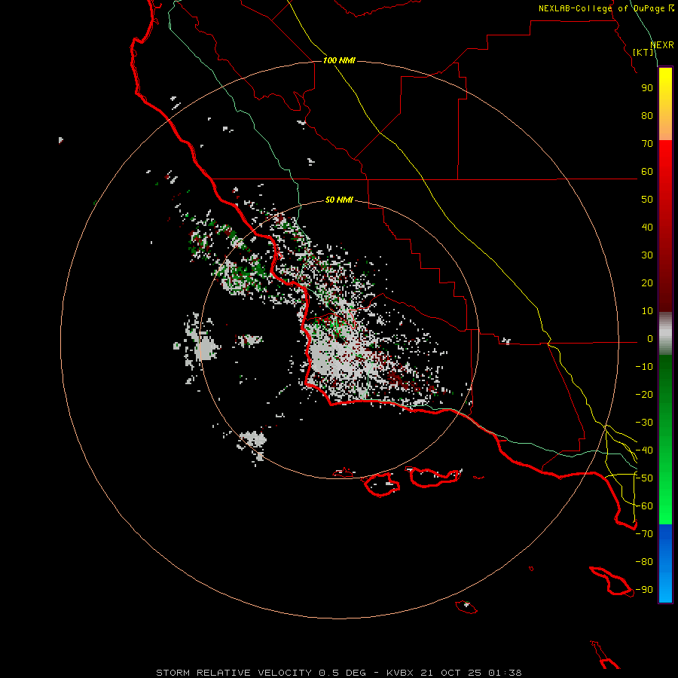The image size is (678, 678).
Task: Click the -70 value on velocity scale
Action: pos(644,534)
